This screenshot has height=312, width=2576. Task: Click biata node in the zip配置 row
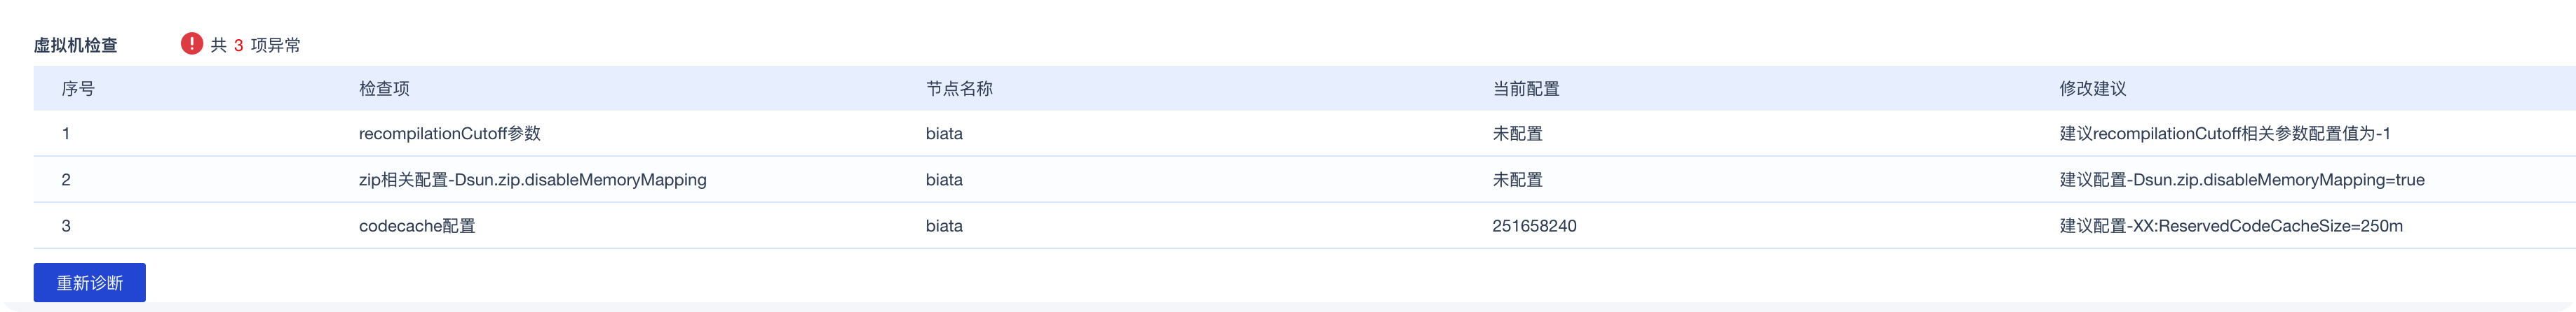click(944, 180)
